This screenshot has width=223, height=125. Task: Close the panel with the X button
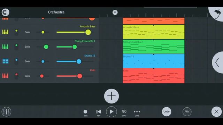coord(216,112)
